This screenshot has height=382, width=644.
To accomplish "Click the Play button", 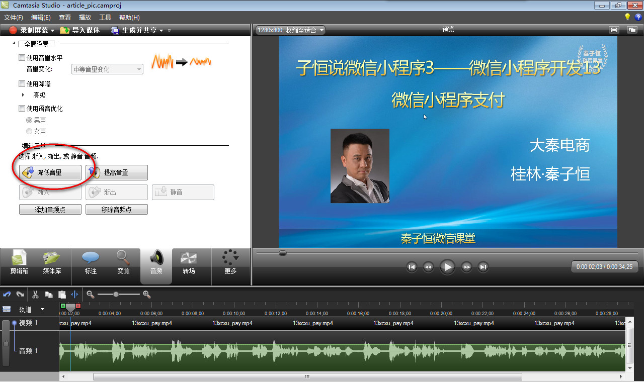I will pyautogui.click(x=447, y=267).
